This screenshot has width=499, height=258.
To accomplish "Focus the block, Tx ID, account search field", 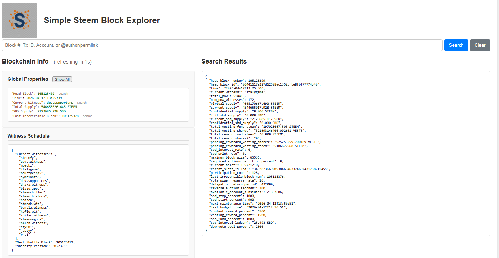I will 222,45.
